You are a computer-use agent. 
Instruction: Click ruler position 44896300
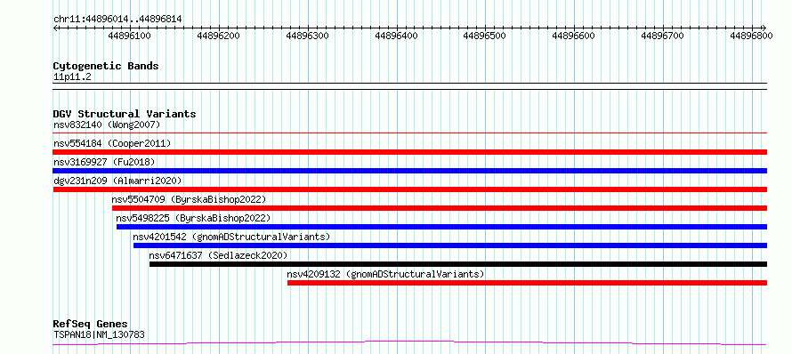tap(308, 36)
